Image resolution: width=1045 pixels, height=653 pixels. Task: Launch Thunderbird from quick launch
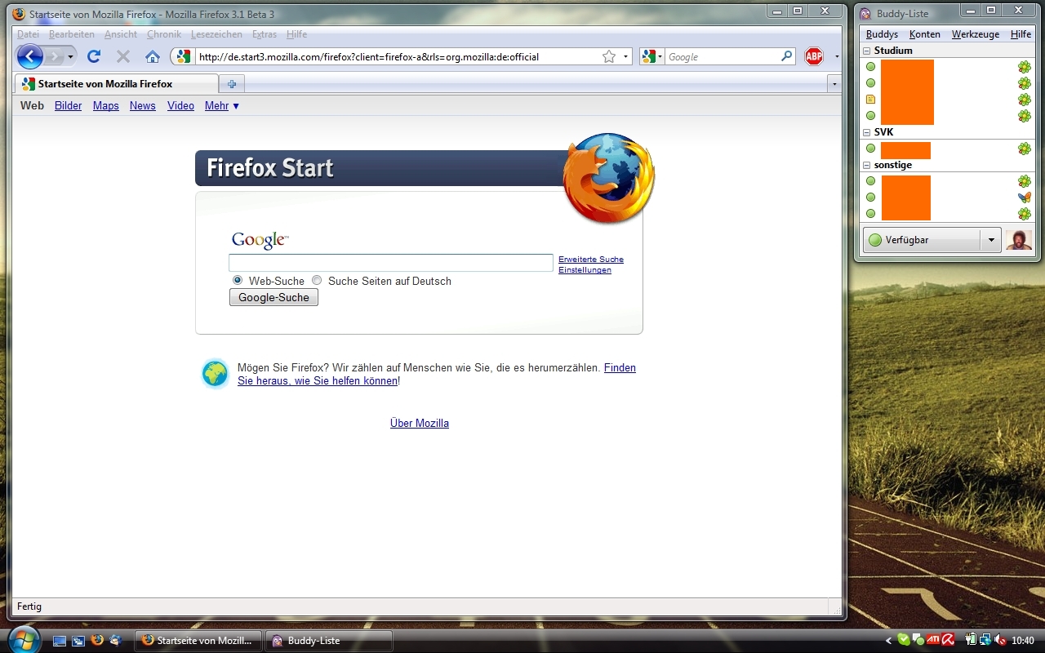116,641
